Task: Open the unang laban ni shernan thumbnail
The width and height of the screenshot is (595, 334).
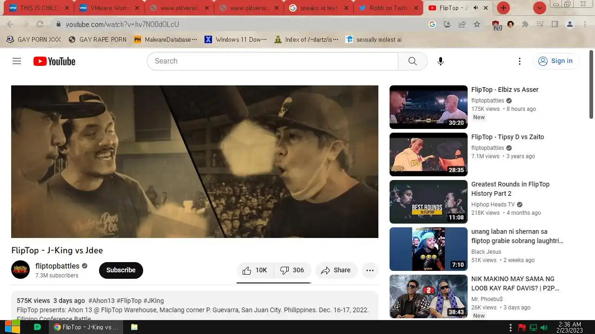Action: 429,249
